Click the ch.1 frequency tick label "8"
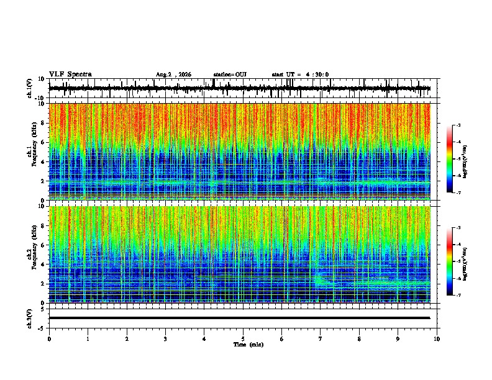492x380 pixels. (x=43, y=123)
